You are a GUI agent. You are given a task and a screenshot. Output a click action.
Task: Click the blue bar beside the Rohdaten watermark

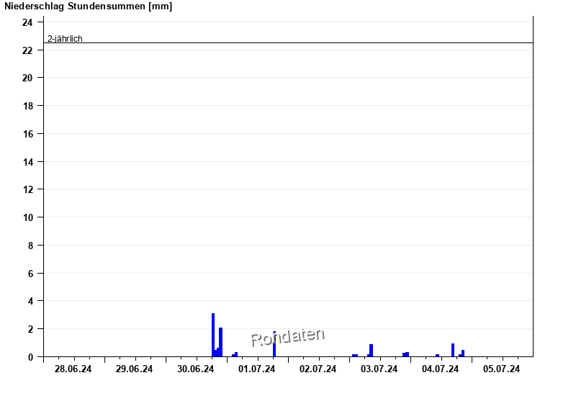click(x=274, y=344)
